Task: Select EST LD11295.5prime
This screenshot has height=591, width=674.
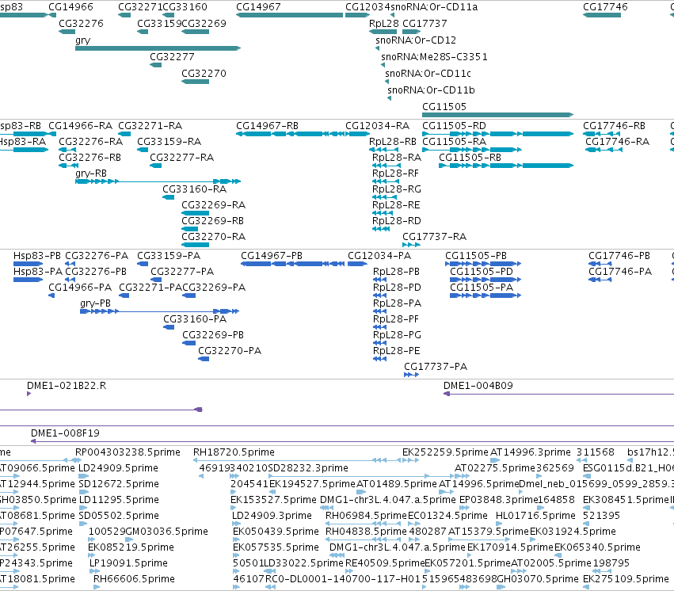Action: click(x=119, y=500)
